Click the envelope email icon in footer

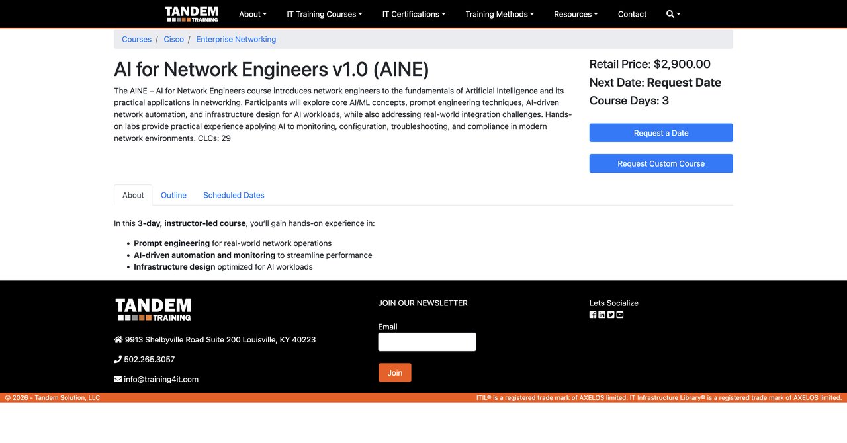[x=118, y=379]
